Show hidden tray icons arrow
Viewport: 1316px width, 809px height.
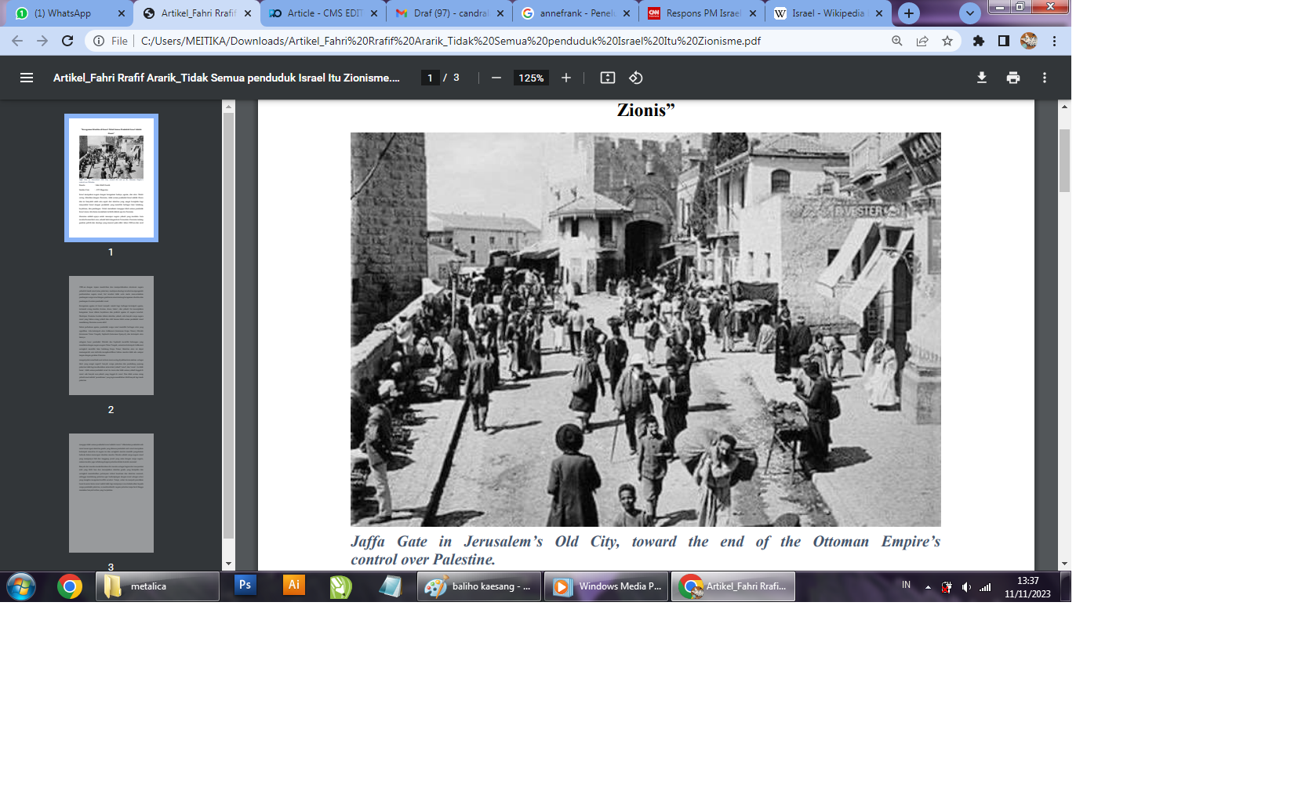tap(928, 587)
